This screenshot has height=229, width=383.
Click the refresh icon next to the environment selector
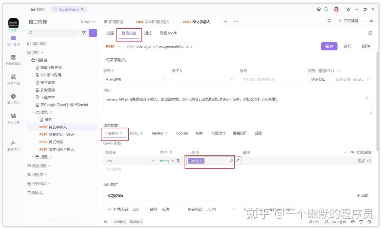click(329, 20)
